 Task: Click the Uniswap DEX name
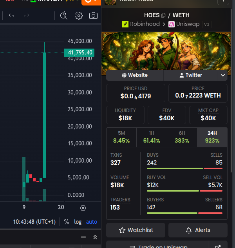(188, 24)
